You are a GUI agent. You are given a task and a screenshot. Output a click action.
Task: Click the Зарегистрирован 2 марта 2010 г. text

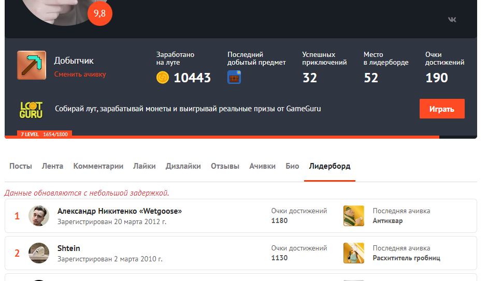click(x=110, y=259)
